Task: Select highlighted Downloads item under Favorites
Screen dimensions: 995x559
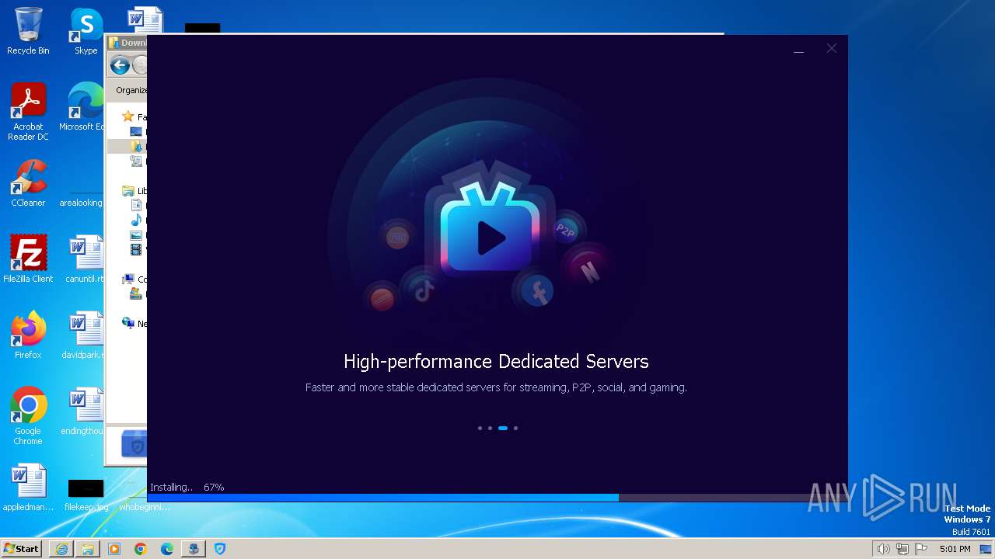Action: pyautogui.click(x=128, y=147)
